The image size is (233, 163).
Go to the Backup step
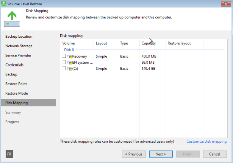[x=11, y=74]
